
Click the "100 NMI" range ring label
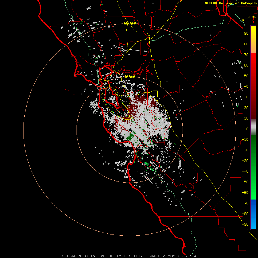(130, 24)
